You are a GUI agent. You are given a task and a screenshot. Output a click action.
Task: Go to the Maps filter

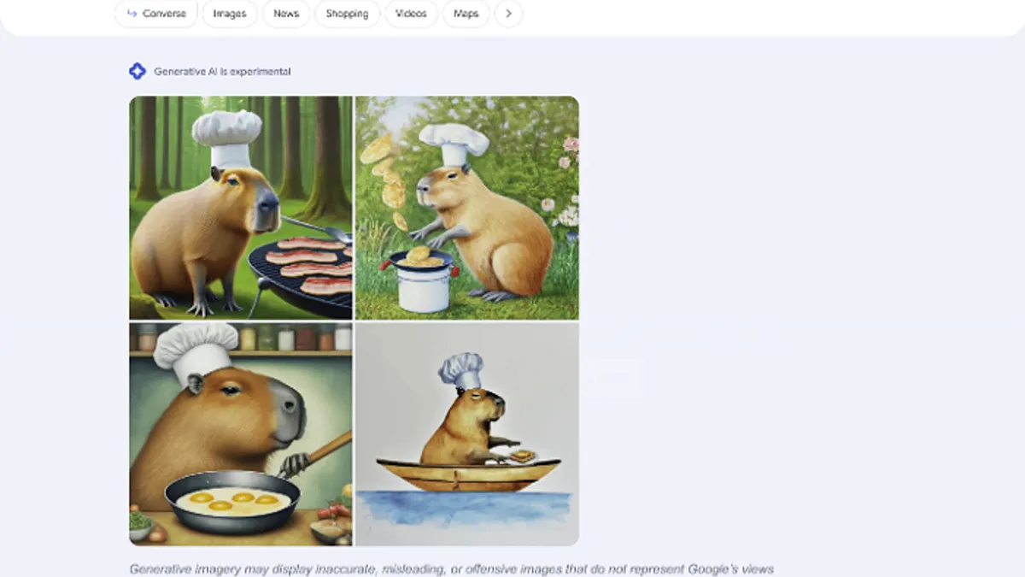[x=466, y=14]
